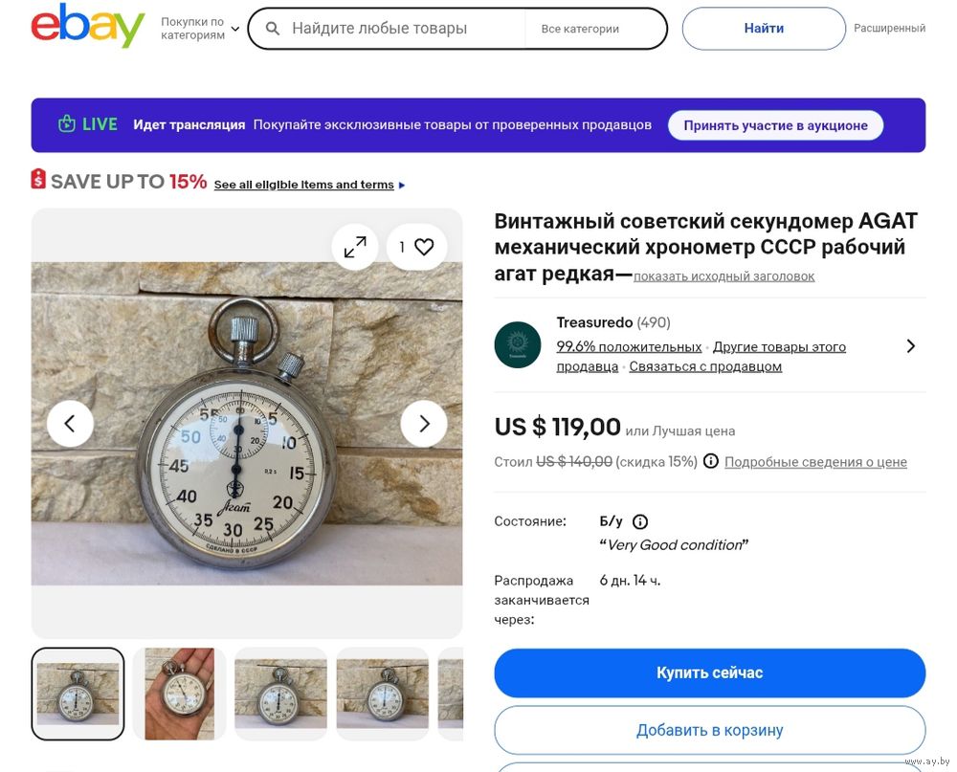The width and height of the screenshot is (957, 772).
Task: Click See all eligible items and terms
Action: [x=303, y=185]
